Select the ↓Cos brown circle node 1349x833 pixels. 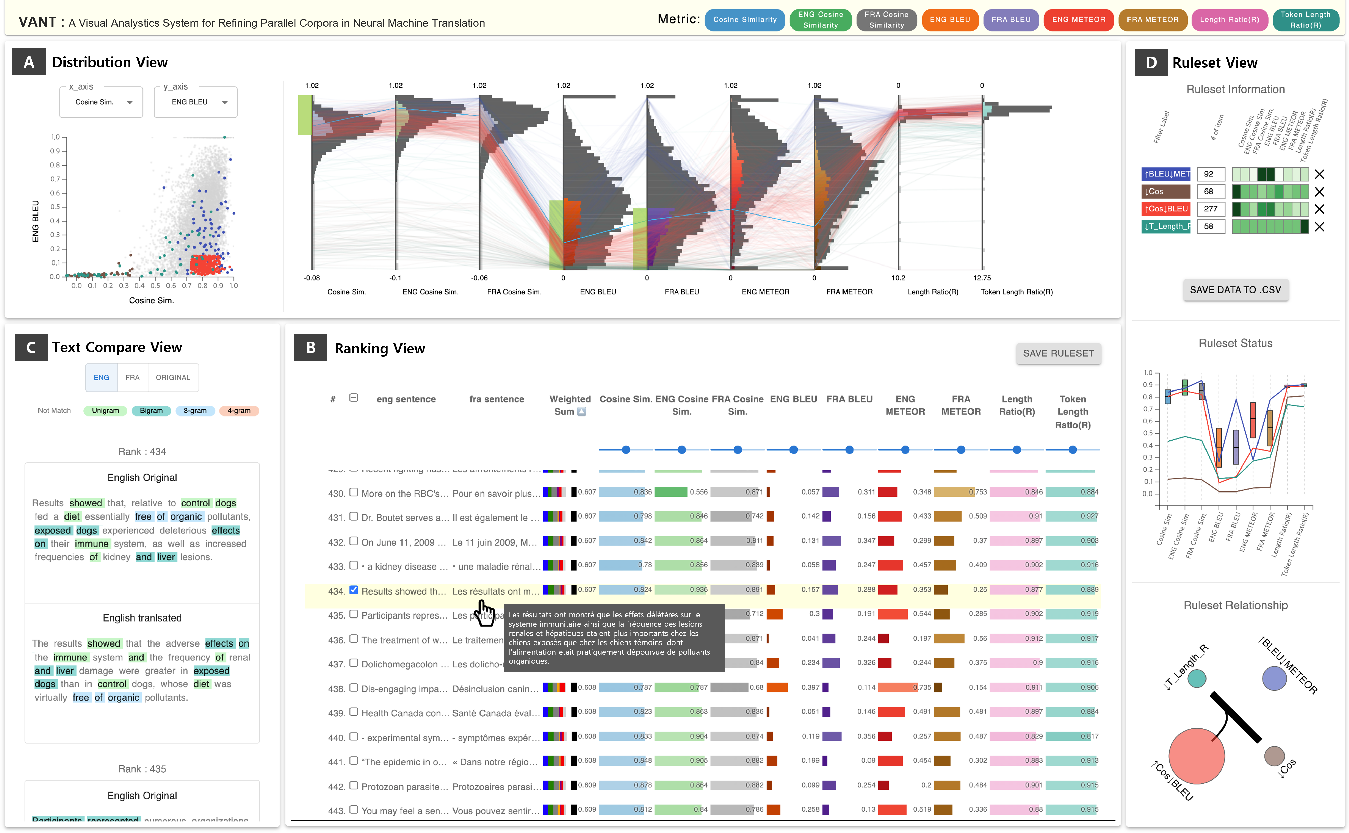(x=1274, y=756)
